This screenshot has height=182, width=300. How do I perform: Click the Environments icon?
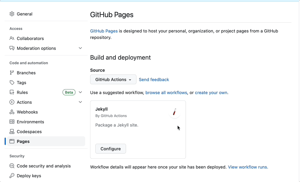pos(12,122)
